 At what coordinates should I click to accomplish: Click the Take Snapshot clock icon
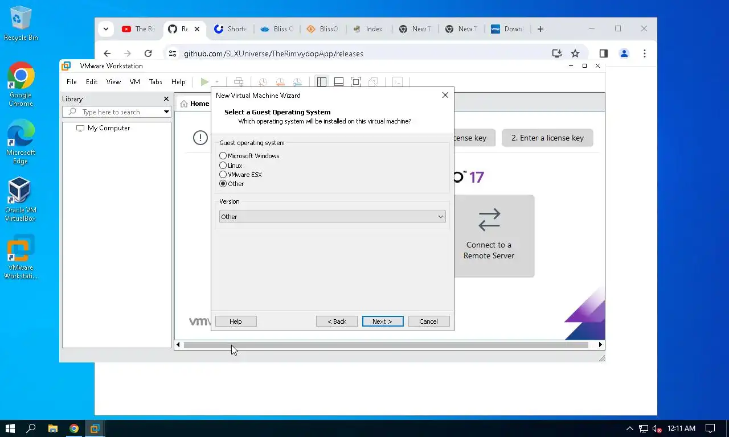pyautogui.click(x=263, y=82)
